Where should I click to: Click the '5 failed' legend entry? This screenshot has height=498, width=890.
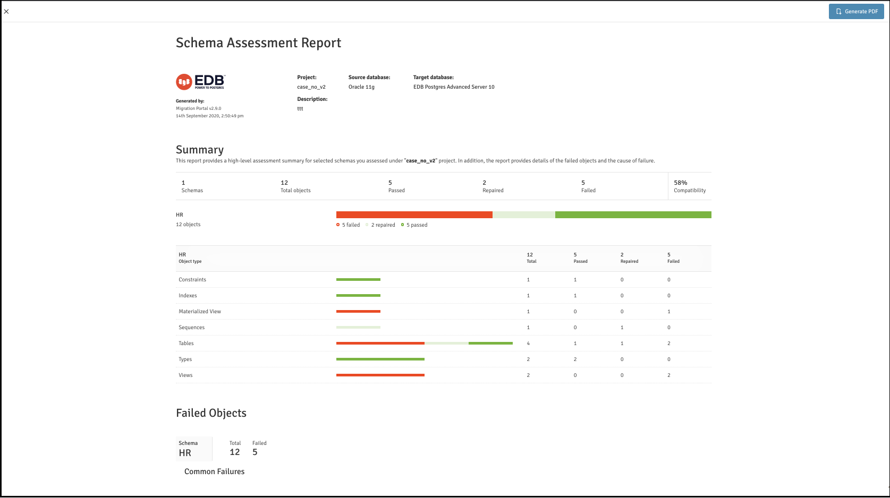[348, 225]
